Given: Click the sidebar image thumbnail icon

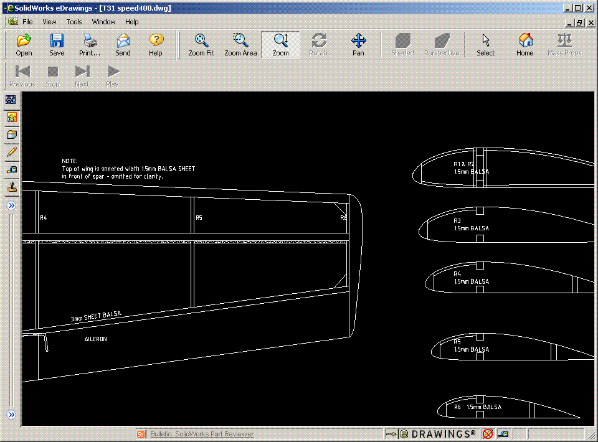Looking at the screenshot, I should tap(11, 117).
